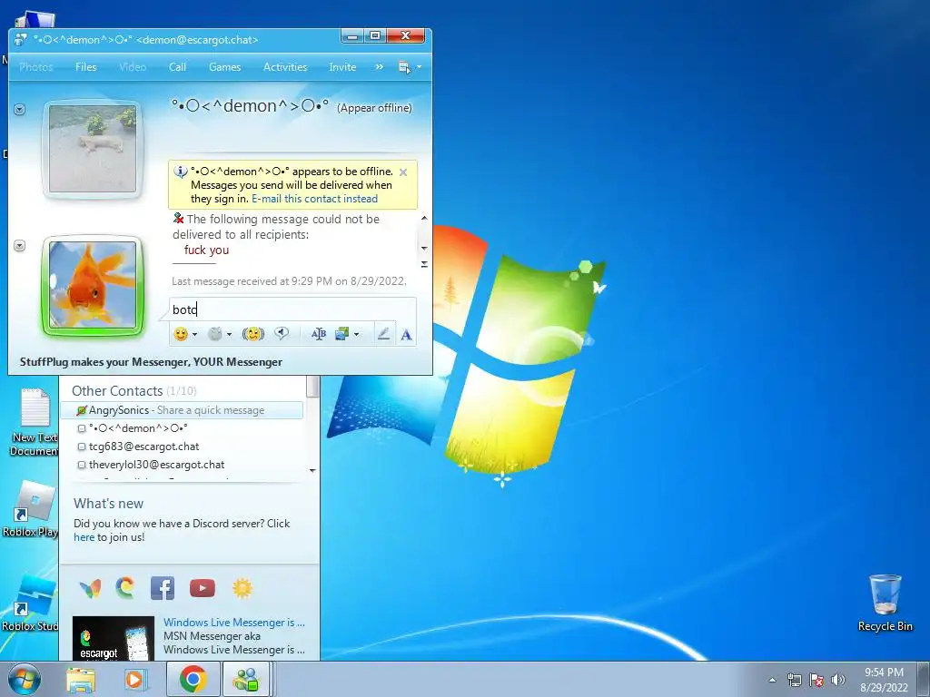Open Google Chrome from the taskbar
Image resolution: width=930 pixels, height=697 pixels.
click(x=193, y=679)
